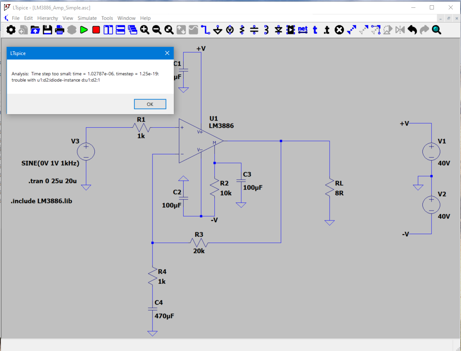The width and height of the screenshot is (461, 351).
Task: Click the pick visible traces toolbar icon
Action: click(x=193, y=30)
